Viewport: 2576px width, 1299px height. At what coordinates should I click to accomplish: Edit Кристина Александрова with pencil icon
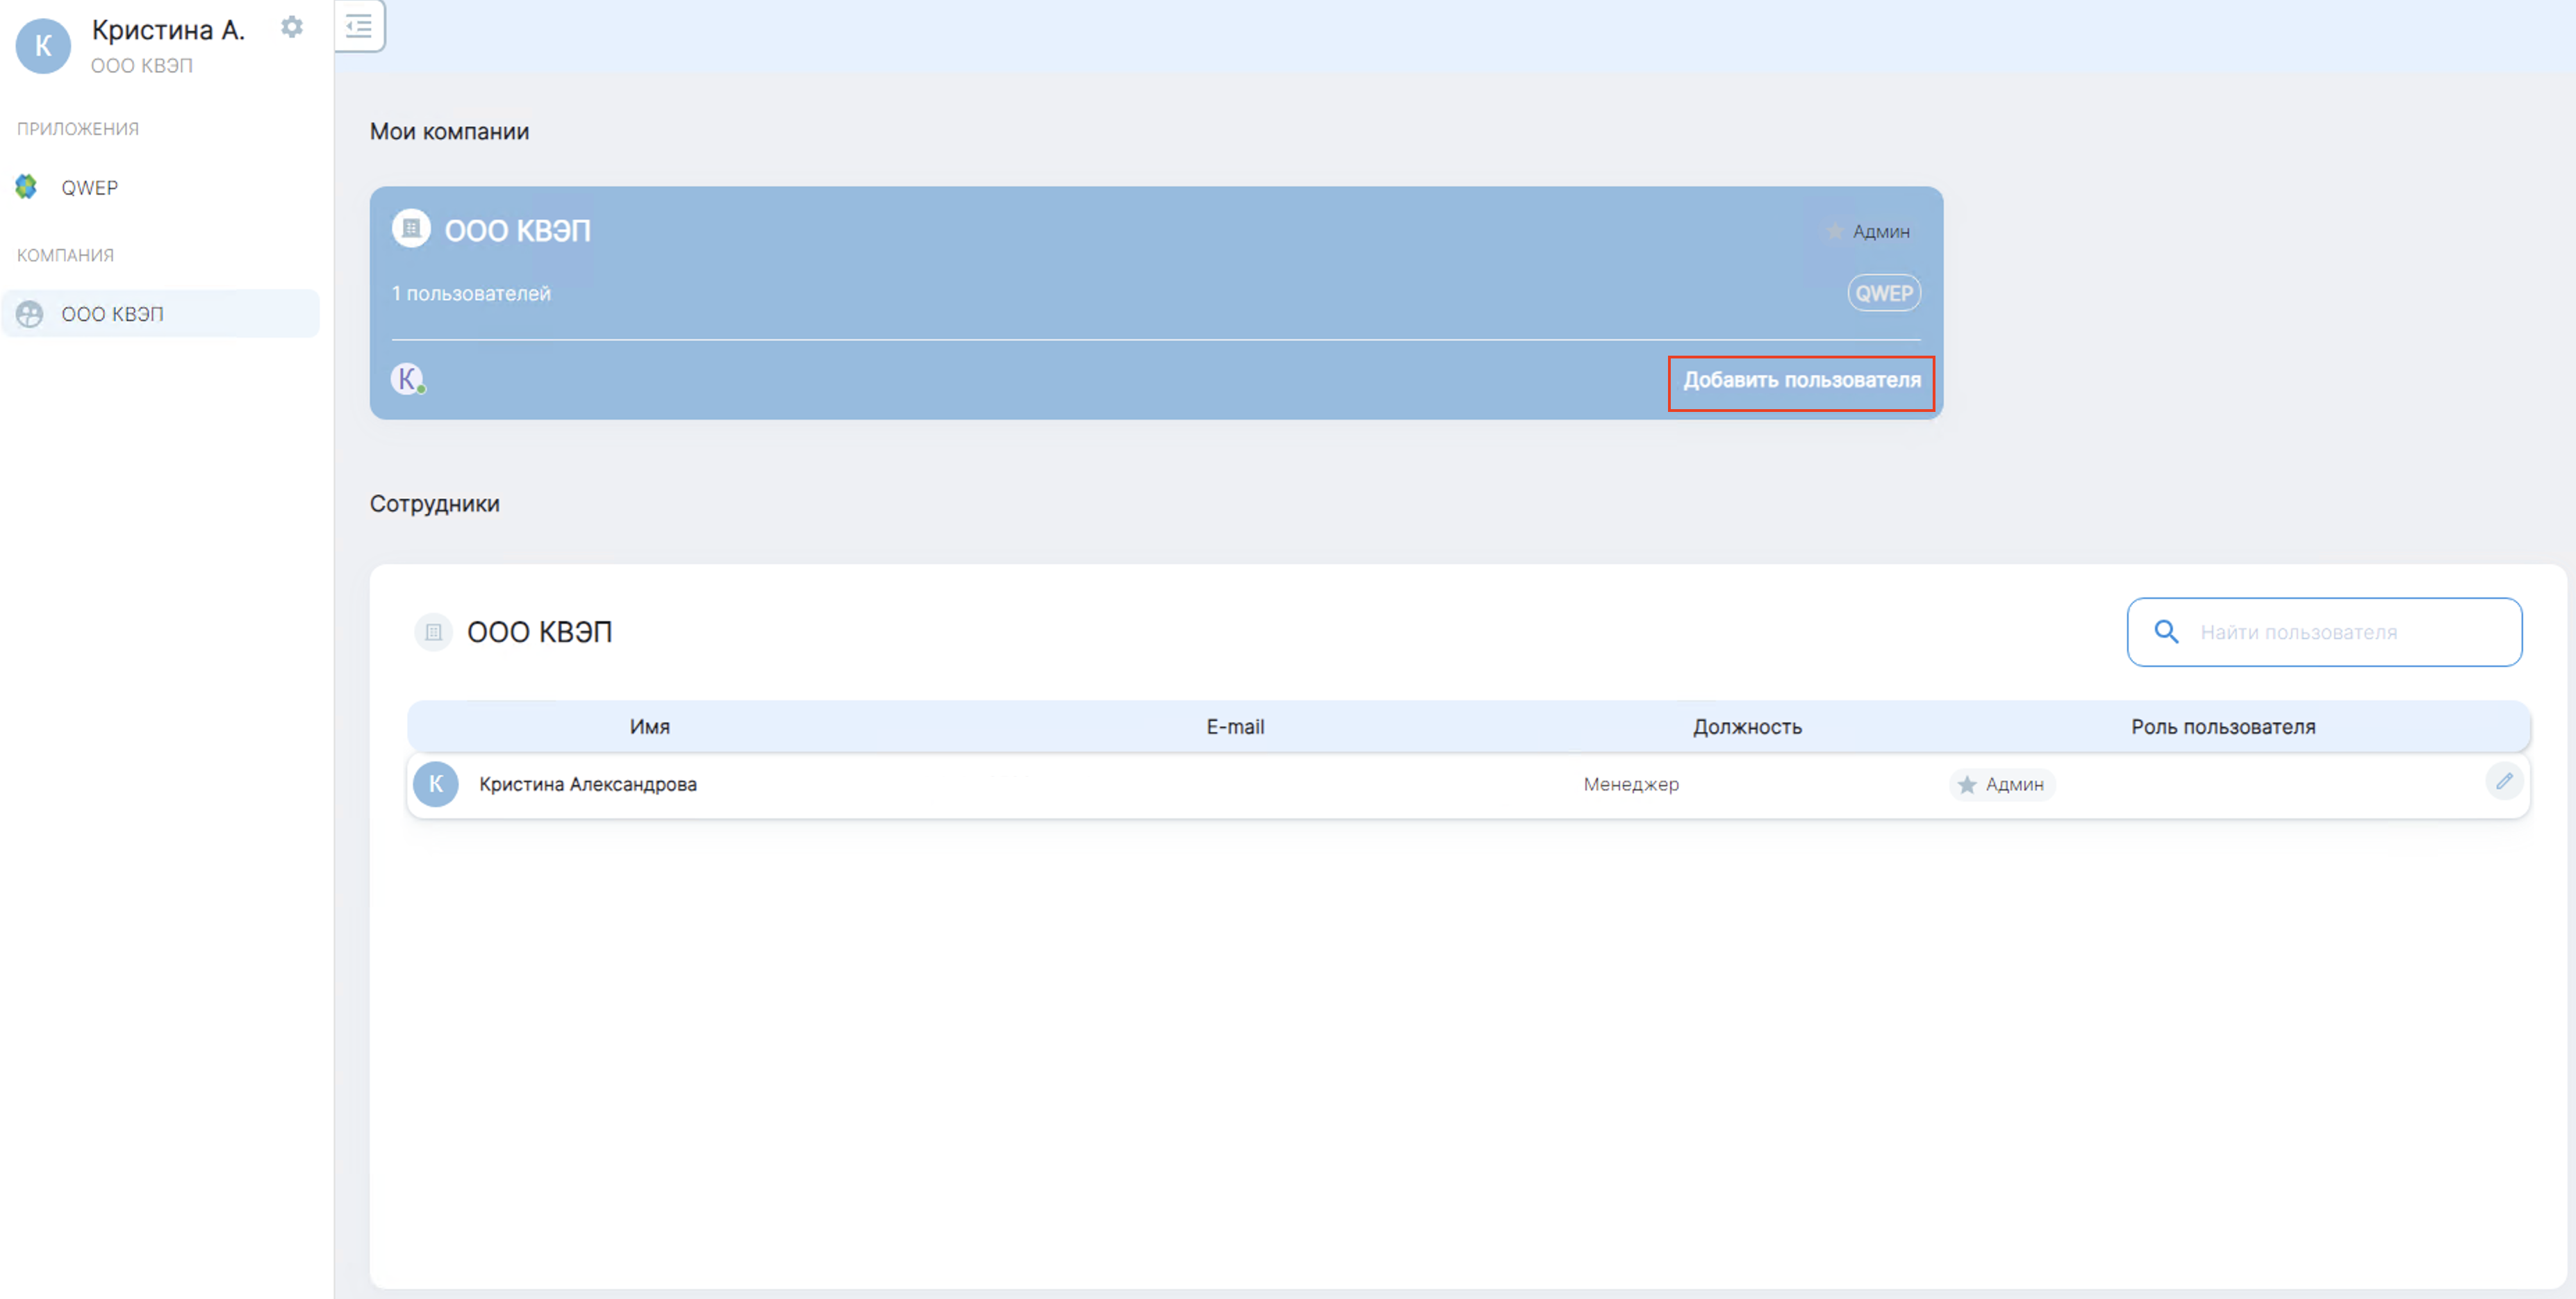2504,782
